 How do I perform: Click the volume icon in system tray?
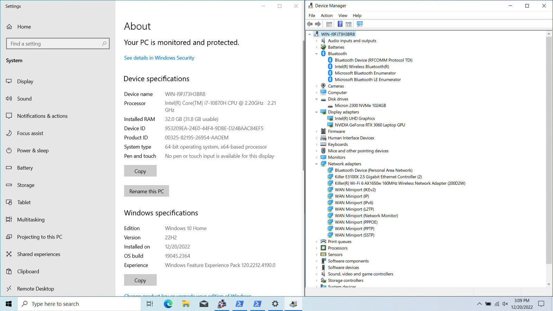pyautogui.click(x=505, y=304)
